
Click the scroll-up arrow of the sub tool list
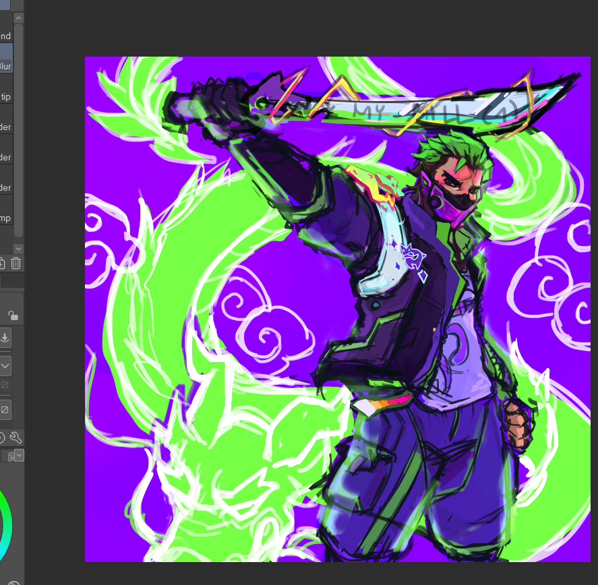tap(18, 18)
